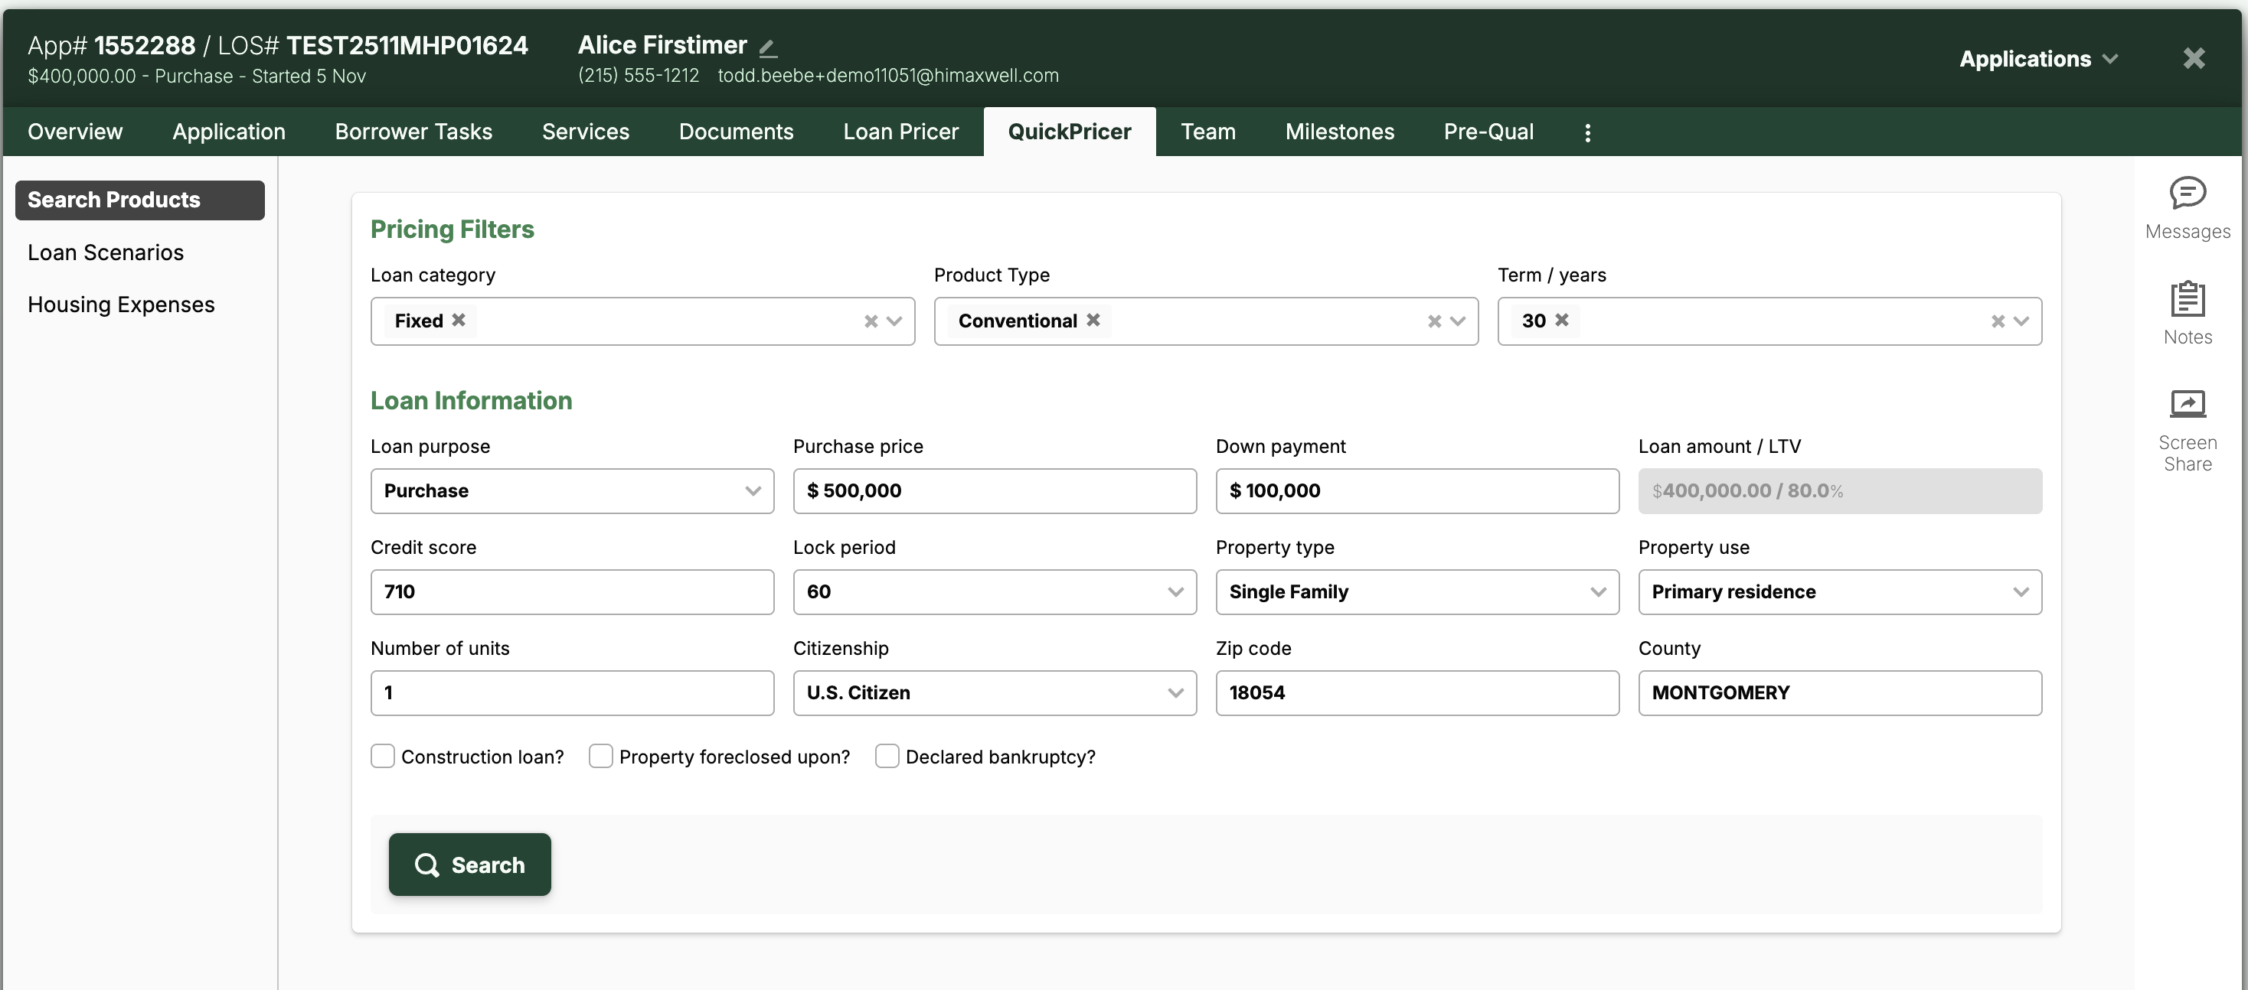The width and height of the screenshot is (2248, 990).
Task: Open the Messages panel icon
Action: (x=2187, y=194)
